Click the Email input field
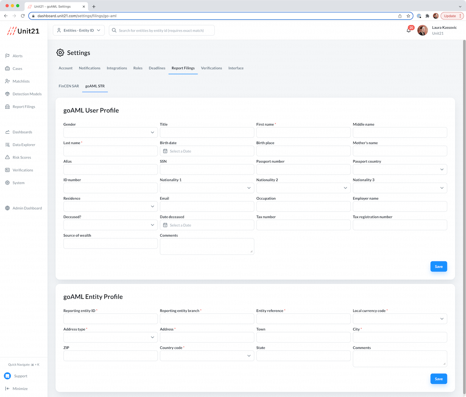This screenshot has height=397, width=466. pos(207,206)
